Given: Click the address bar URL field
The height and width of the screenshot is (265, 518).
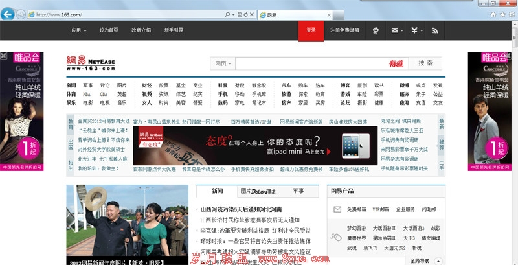Looking at the screenshot, I should (129, 14).
